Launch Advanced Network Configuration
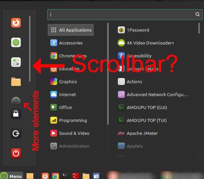 coord(157,94)
